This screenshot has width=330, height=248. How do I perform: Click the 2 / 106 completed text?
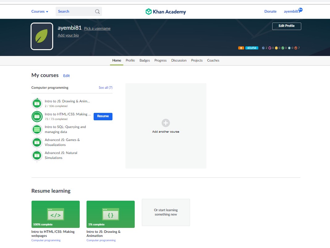click(56, 106)
